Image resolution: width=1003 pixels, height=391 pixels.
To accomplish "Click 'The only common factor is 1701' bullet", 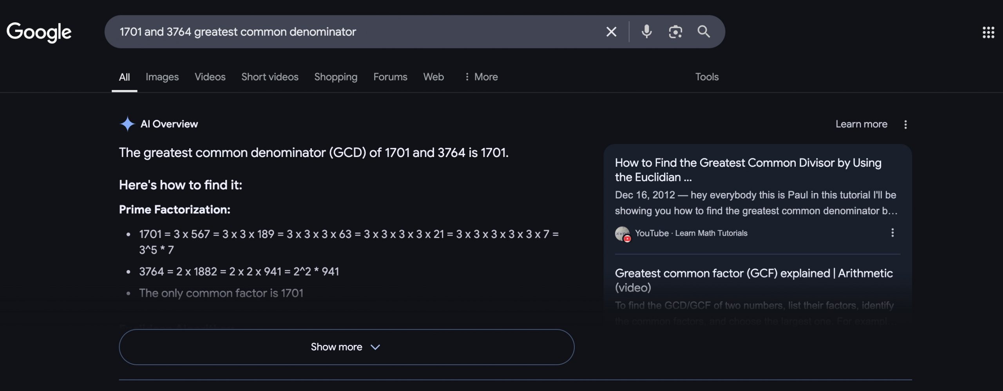I will (221, 293).
